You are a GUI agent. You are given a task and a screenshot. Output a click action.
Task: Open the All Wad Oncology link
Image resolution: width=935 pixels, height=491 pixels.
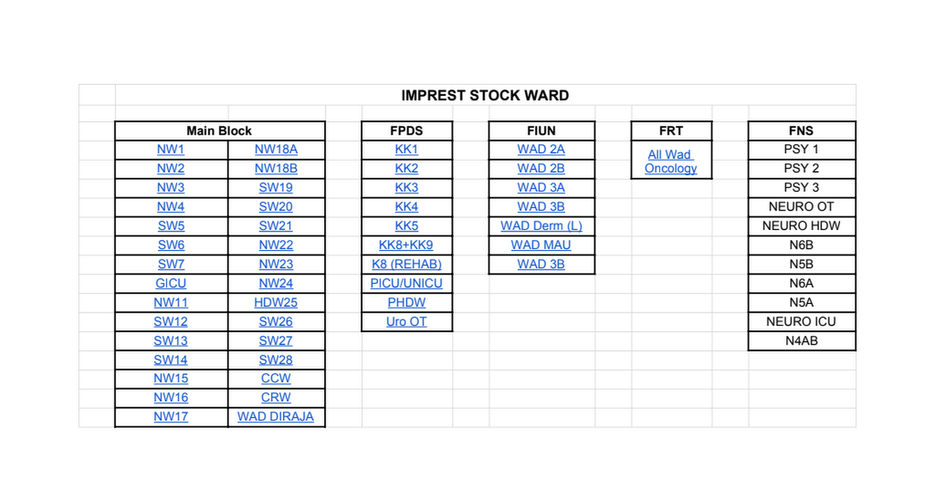point(671,161)
